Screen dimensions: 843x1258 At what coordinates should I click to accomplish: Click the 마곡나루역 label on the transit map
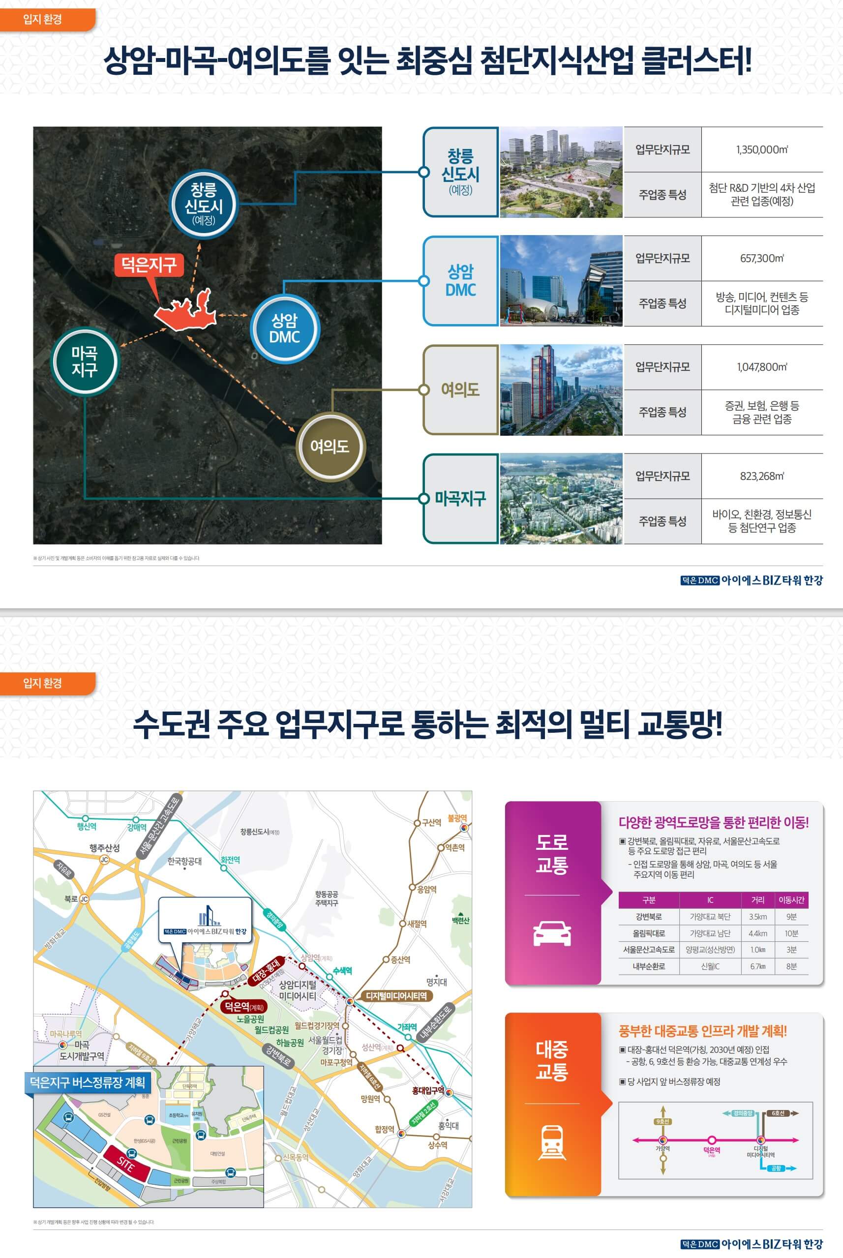click(65, 1033)
